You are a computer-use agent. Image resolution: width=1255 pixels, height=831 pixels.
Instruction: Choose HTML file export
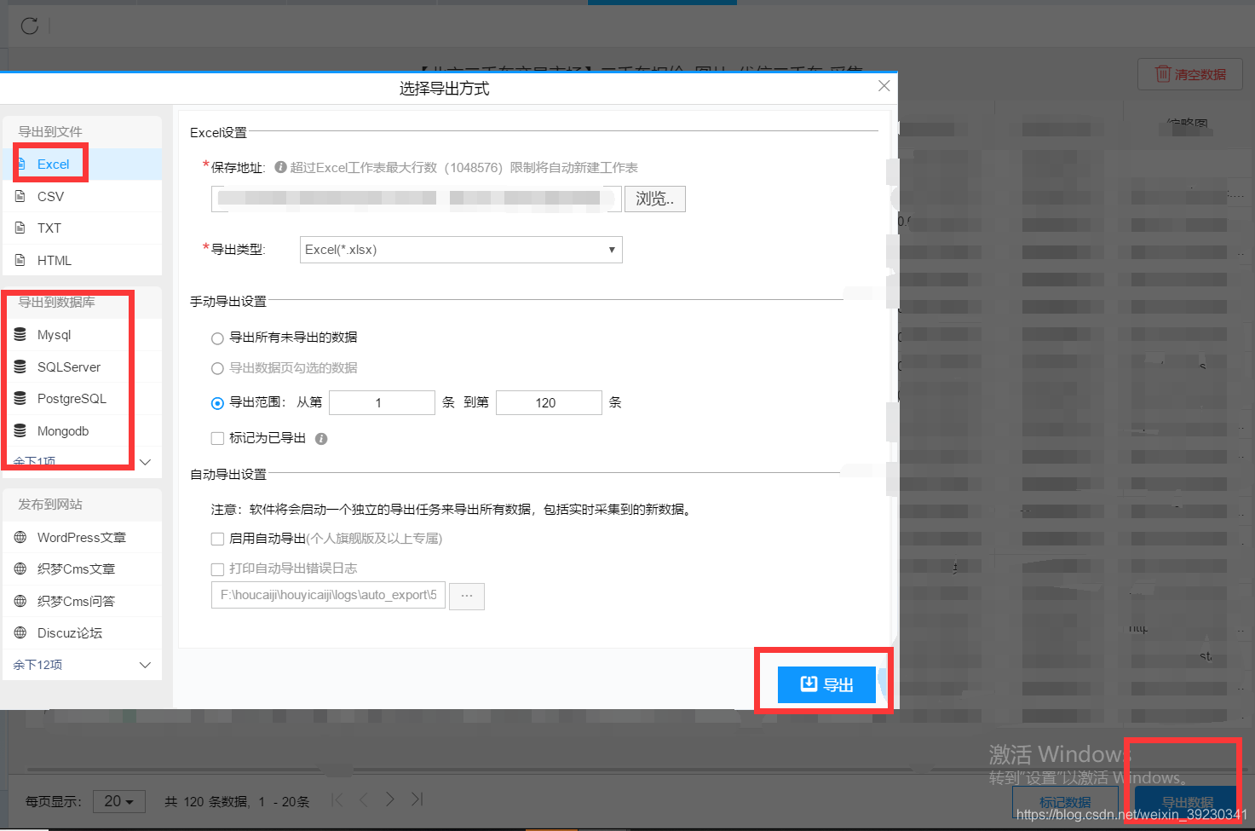(82, 260)
